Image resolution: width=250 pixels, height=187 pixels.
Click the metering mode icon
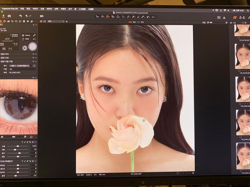click(4, 49)
